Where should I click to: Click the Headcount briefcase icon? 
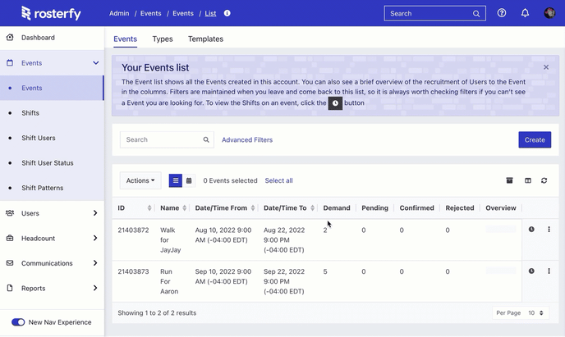pyautogui.click(x=10, y=238)
